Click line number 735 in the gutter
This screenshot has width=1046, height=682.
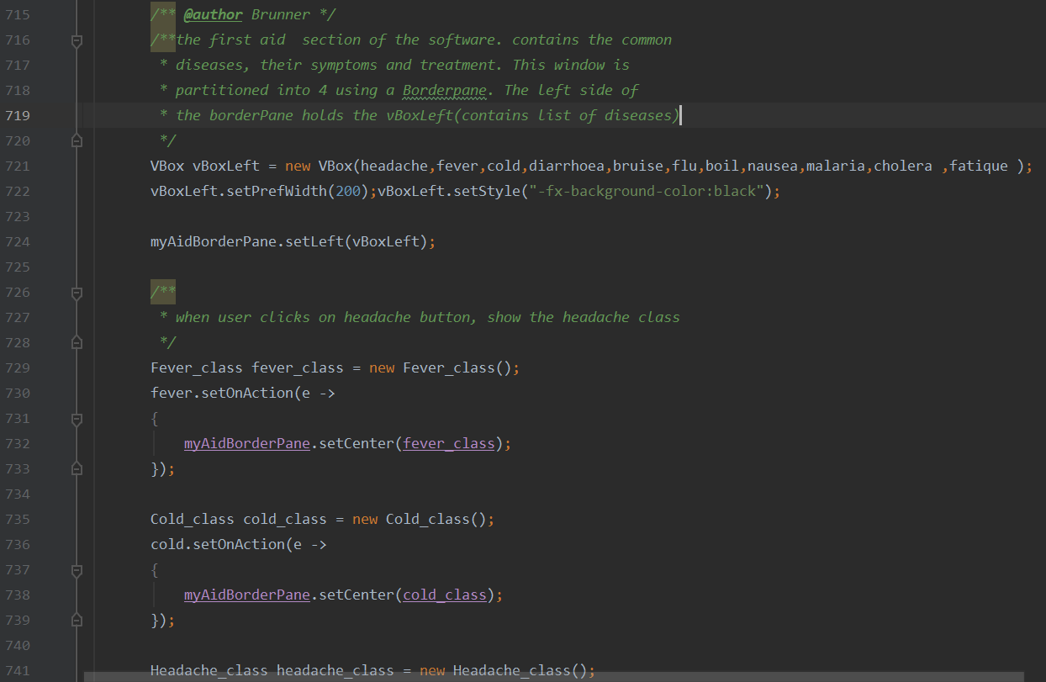click(18, 519)
